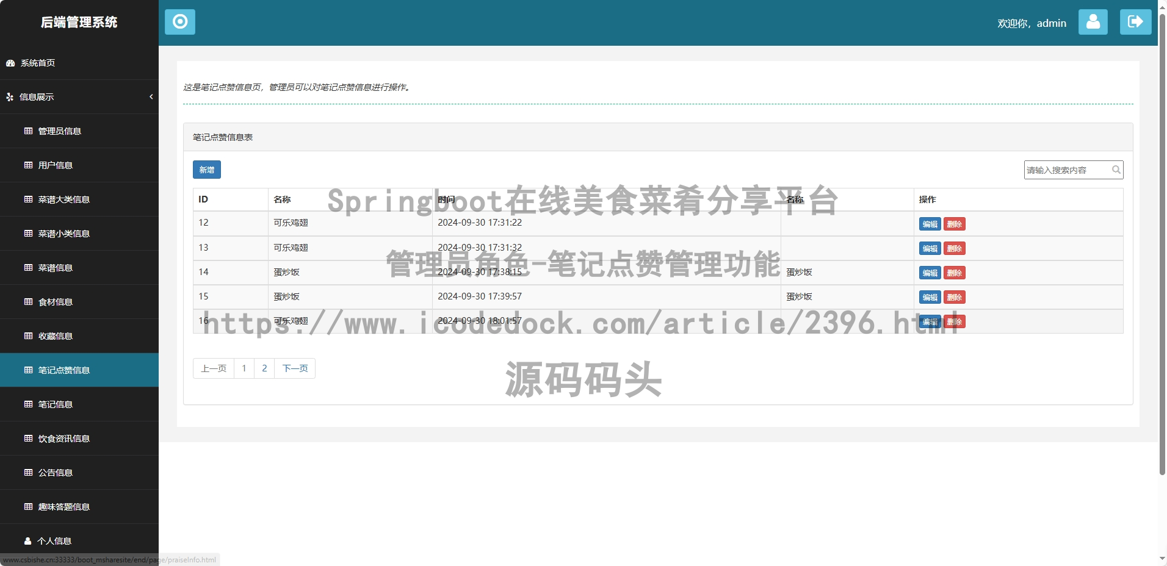The width and height of the screenshot is (1167, 566).
Task: Click the logout icon in header
Action: [1135, 22]
